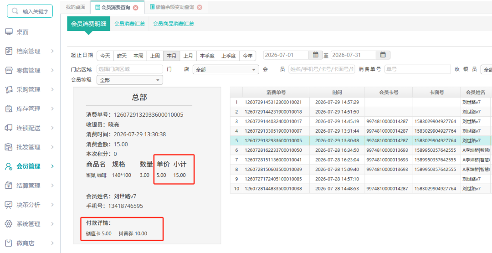This screenshot has height=253, width=492.
Task: Close the 会员消费查询 tab
Action: (x=136, y=8)
